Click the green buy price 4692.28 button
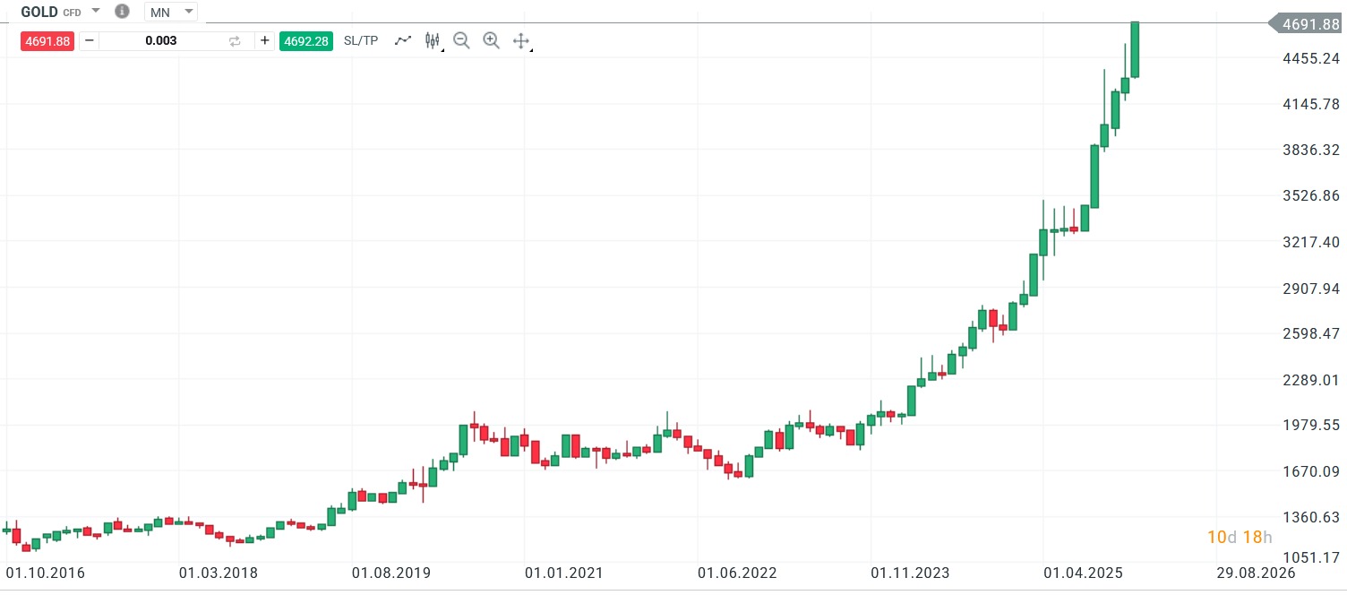The height and width of the screenshot is (595, 1347). coord(306,41)
